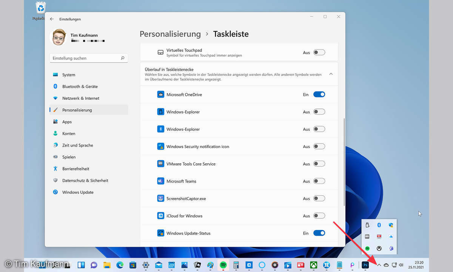
Task: Open Spielen settings category
Action: (89, 157)
